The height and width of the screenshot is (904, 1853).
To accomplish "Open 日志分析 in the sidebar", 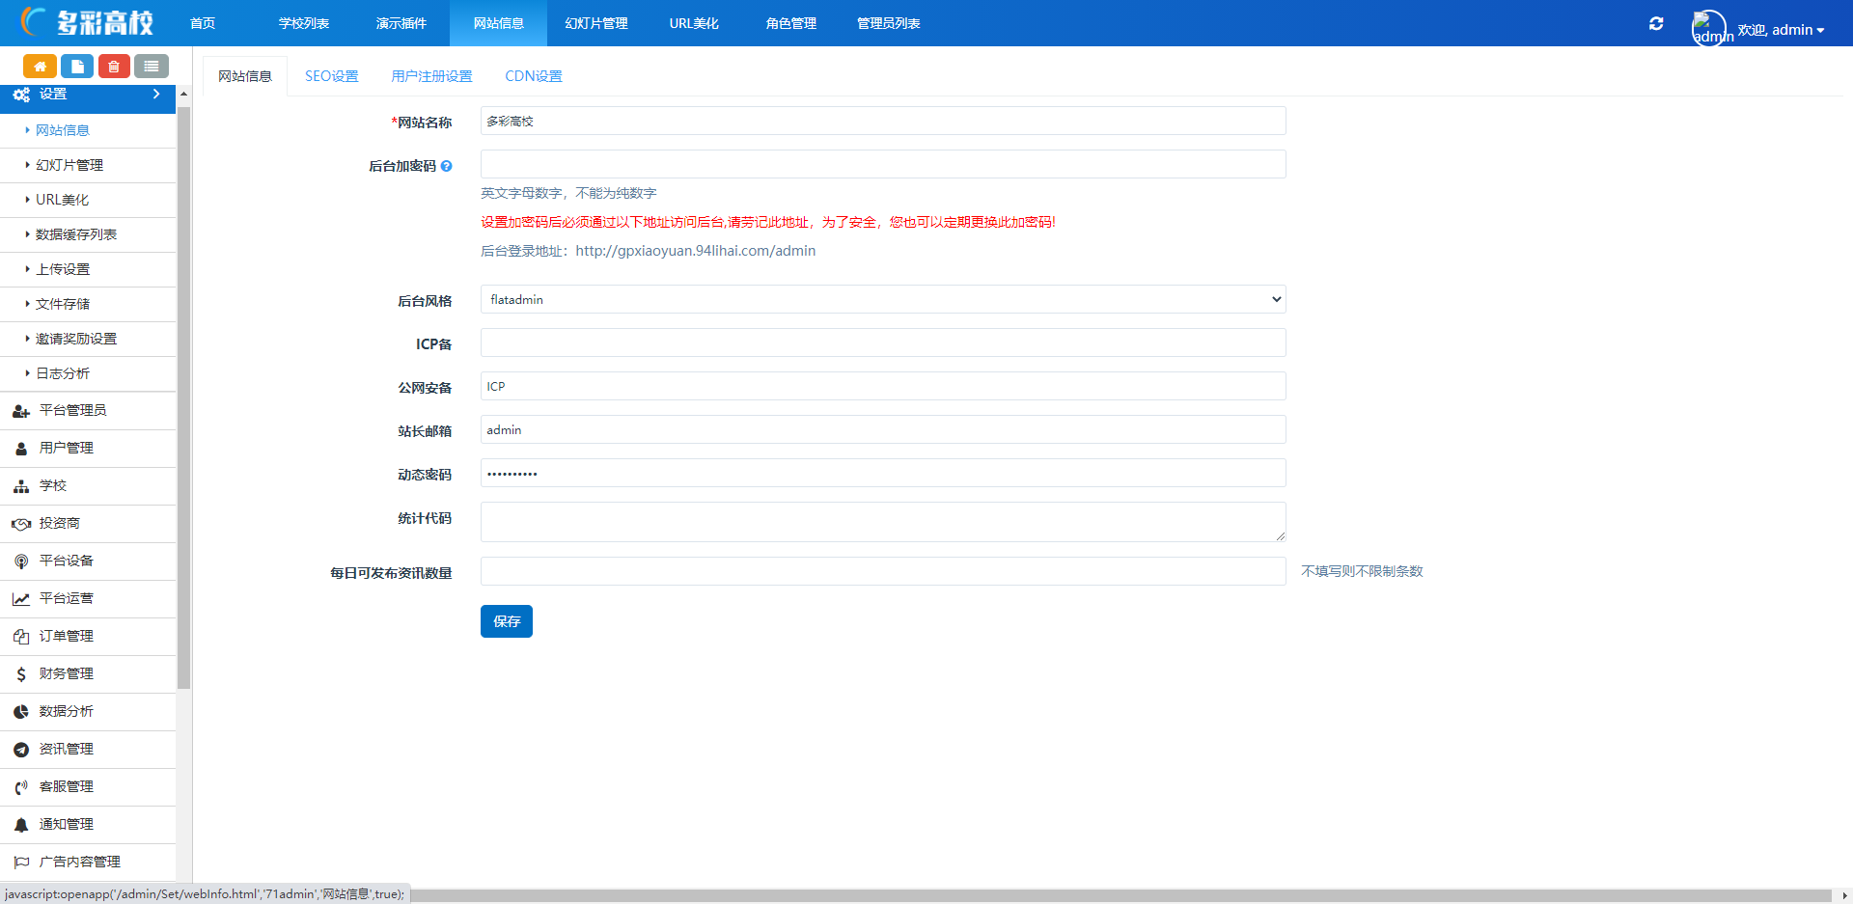I will (63, 373).
